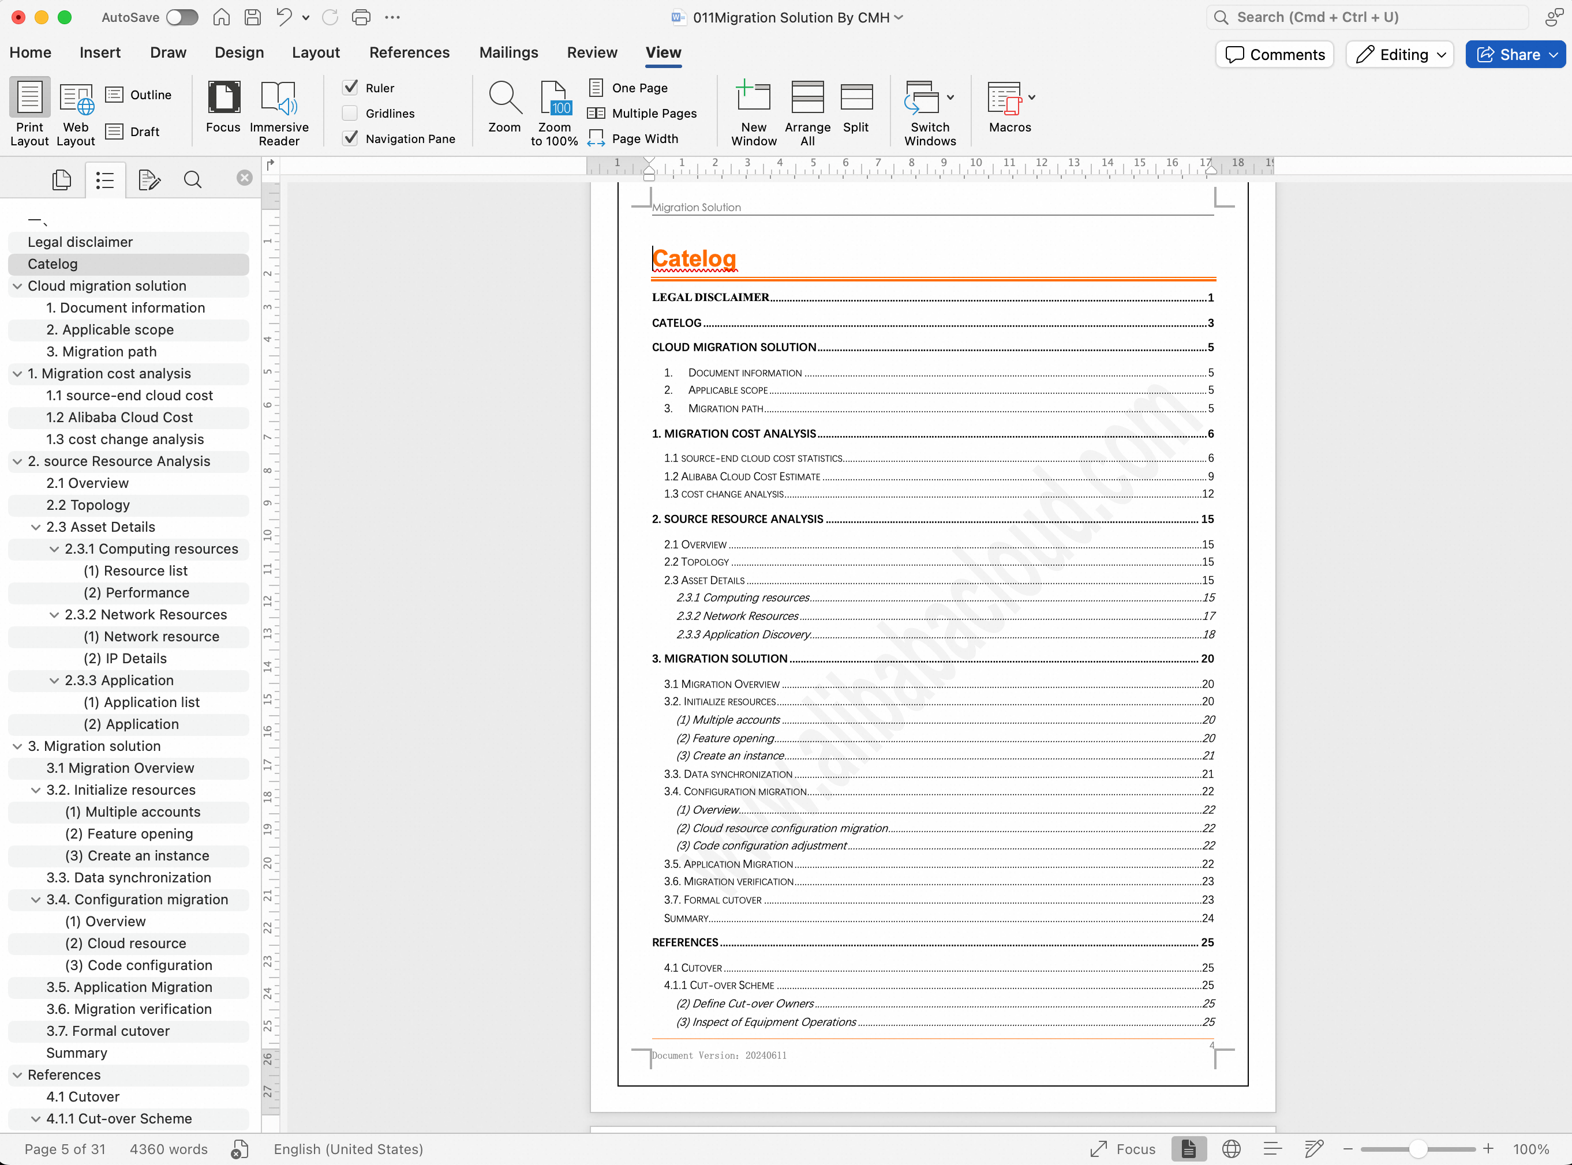
Task: Open thumbnails pane tab in sidebar
Action: point(61,180)
